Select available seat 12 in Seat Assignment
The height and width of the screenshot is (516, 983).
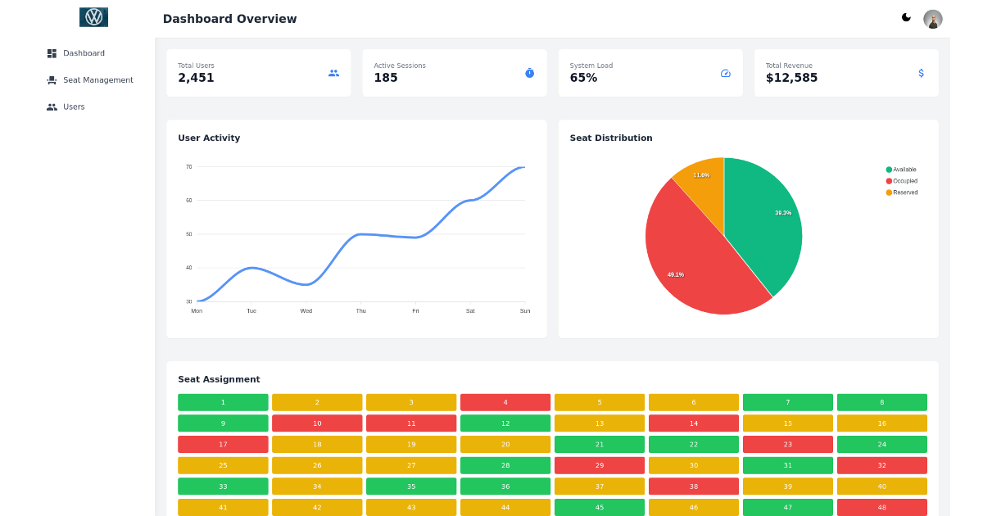pos(505,423)
